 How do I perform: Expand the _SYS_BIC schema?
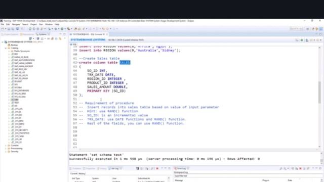[x=9, y=115]
